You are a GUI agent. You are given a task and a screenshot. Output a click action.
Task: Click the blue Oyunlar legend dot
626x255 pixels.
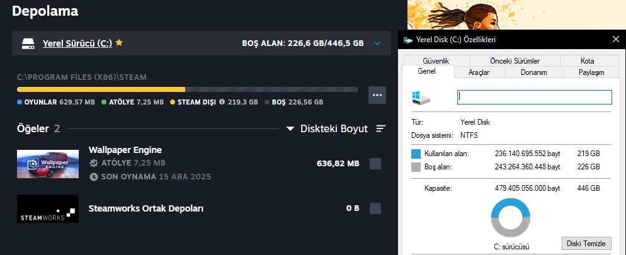point(20,102)
